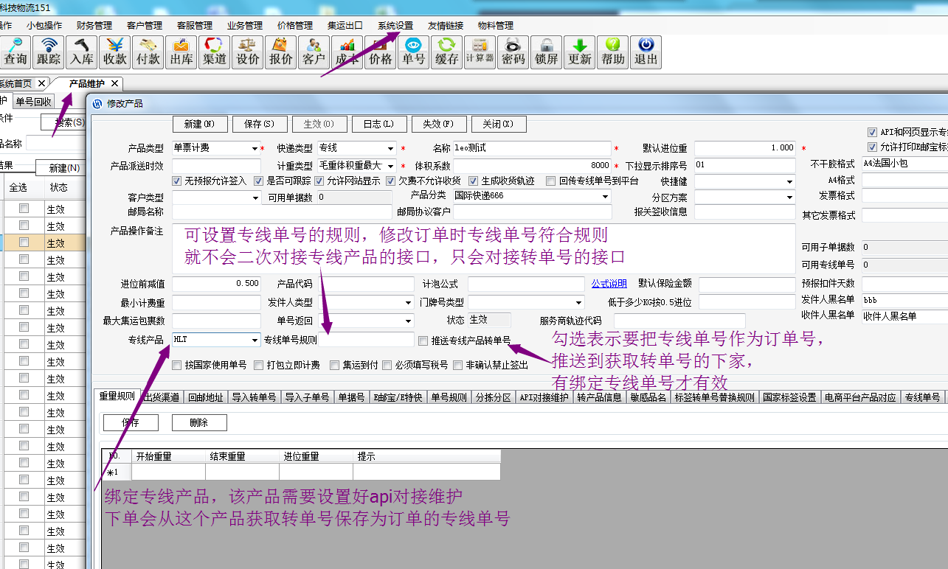Close the 产品维护 tab
The height and width of the screenshot is (569, 948).
[116, 83]
